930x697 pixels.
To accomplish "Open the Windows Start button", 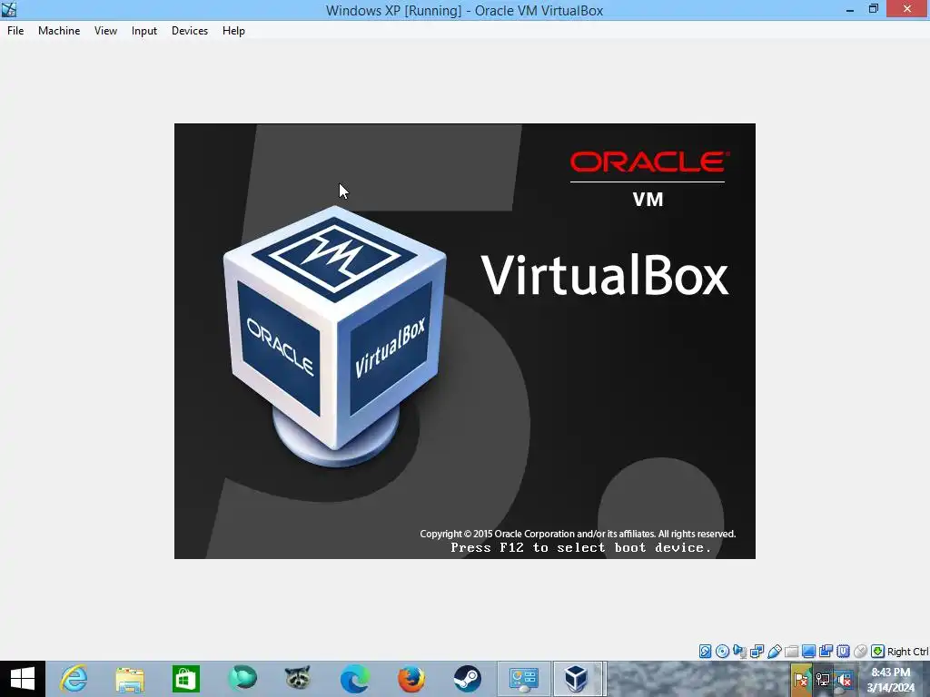I will (23, 679).
